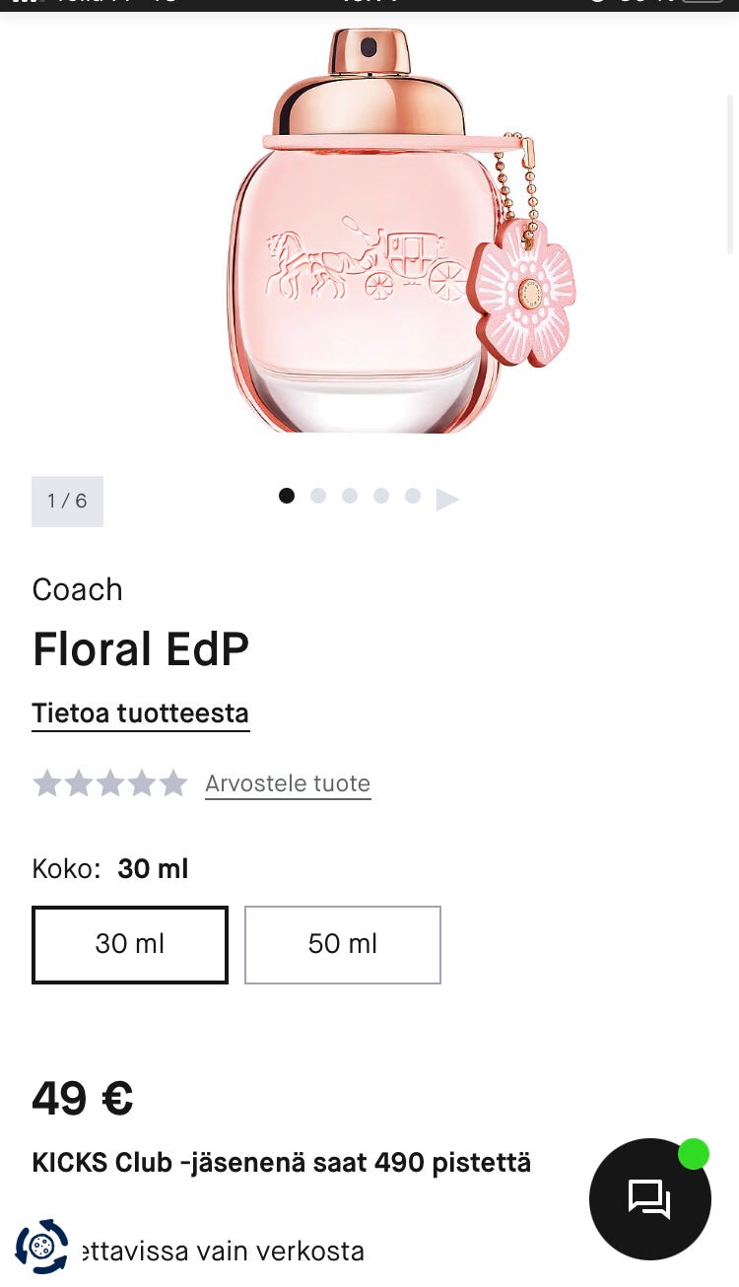Click the 1 / 6 image counter
Image resolution: width=739 pixels, height=1287 pixels.
point(67,501)
